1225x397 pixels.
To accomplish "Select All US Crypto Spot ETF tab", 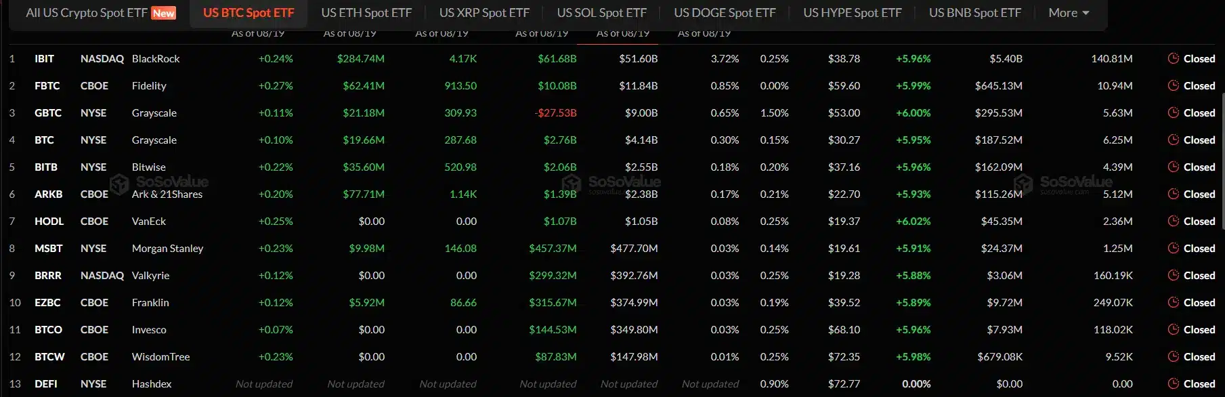I will 100,13.
